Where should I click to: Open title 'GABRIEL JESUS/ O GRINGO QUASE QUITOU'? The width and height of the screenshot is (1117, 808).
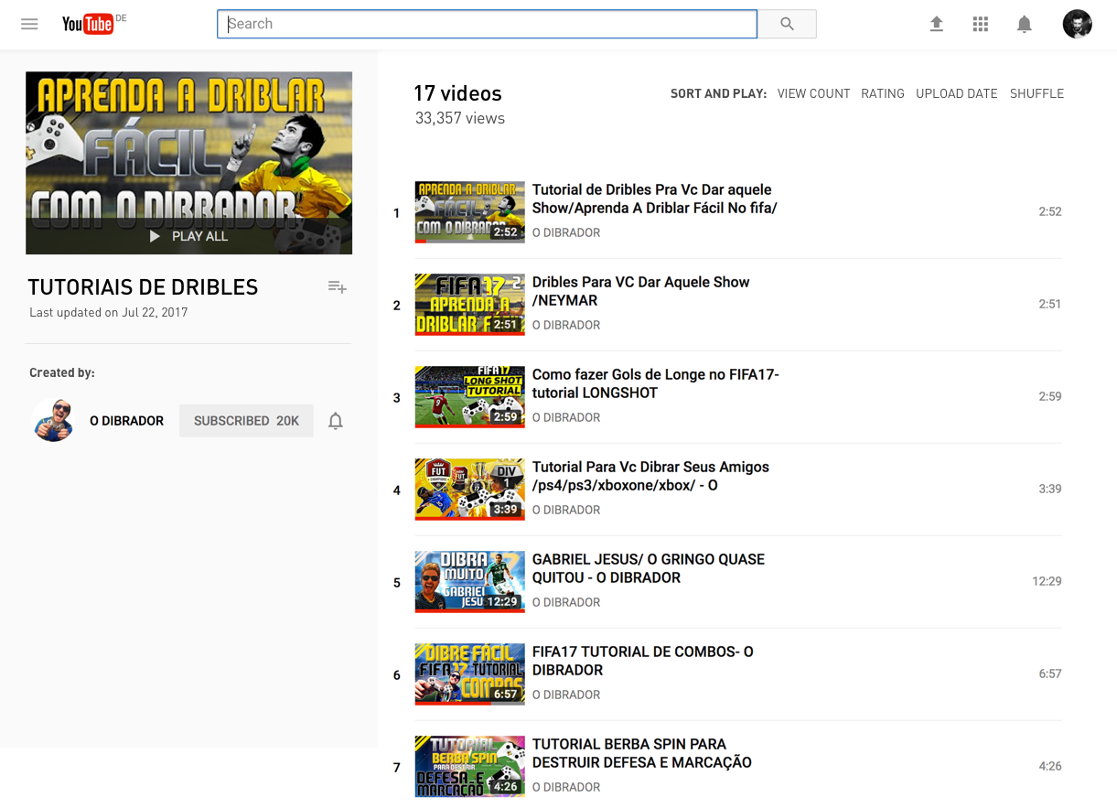click(x=649, y=568)
